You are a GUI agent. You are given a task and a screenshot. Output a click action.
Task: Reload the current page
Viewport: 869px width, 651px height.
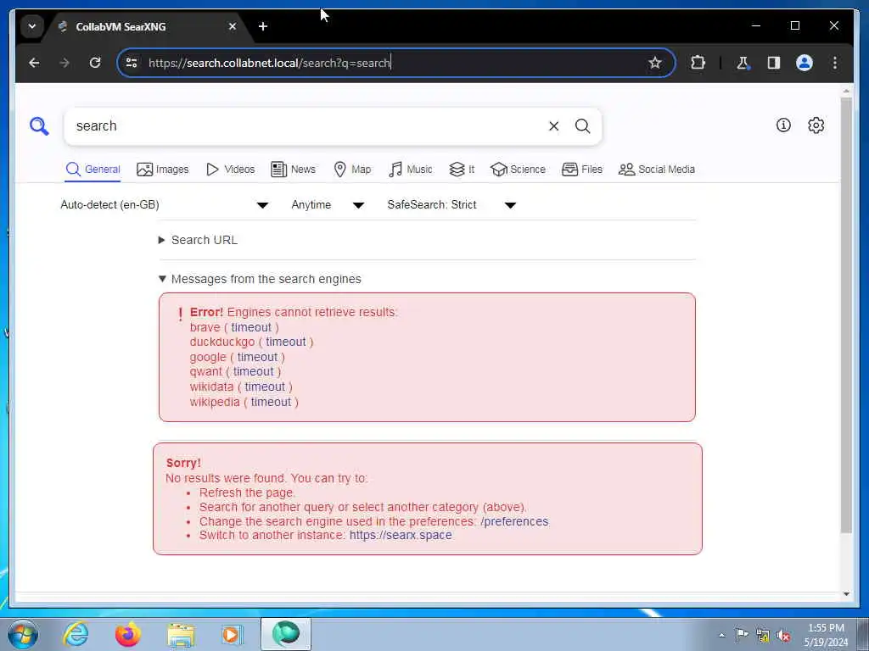(x=95, y=63)
